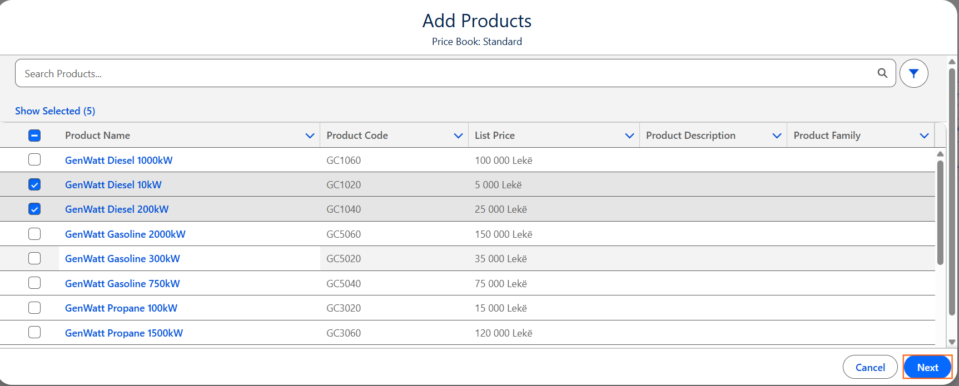Uncheck GenWatt Diesel 10kW checkbox
The height and width of the screenshot is (386, 959).
click(x=34, y=184)
